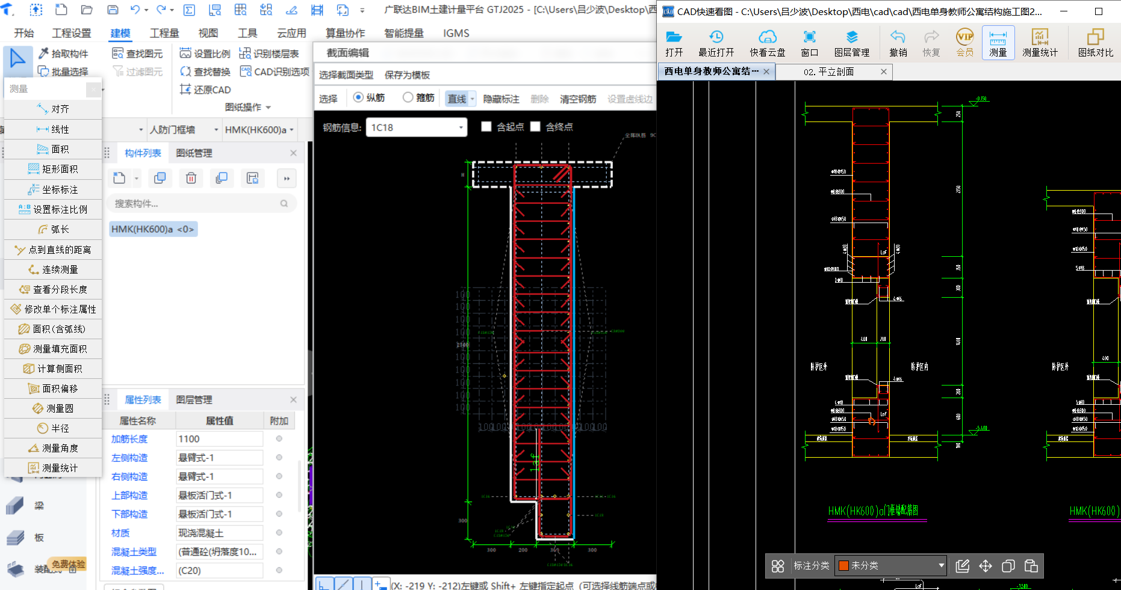Click 隐藏标注 button
Screen dimensions: 1121x590
pos(501,99)
